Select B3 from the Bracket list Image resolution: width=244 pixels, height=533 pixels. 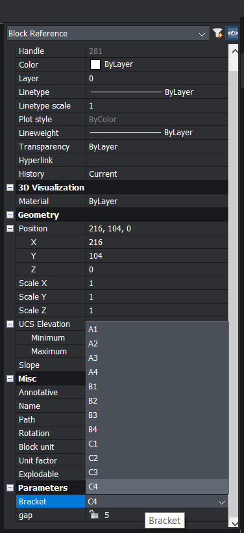157,415
